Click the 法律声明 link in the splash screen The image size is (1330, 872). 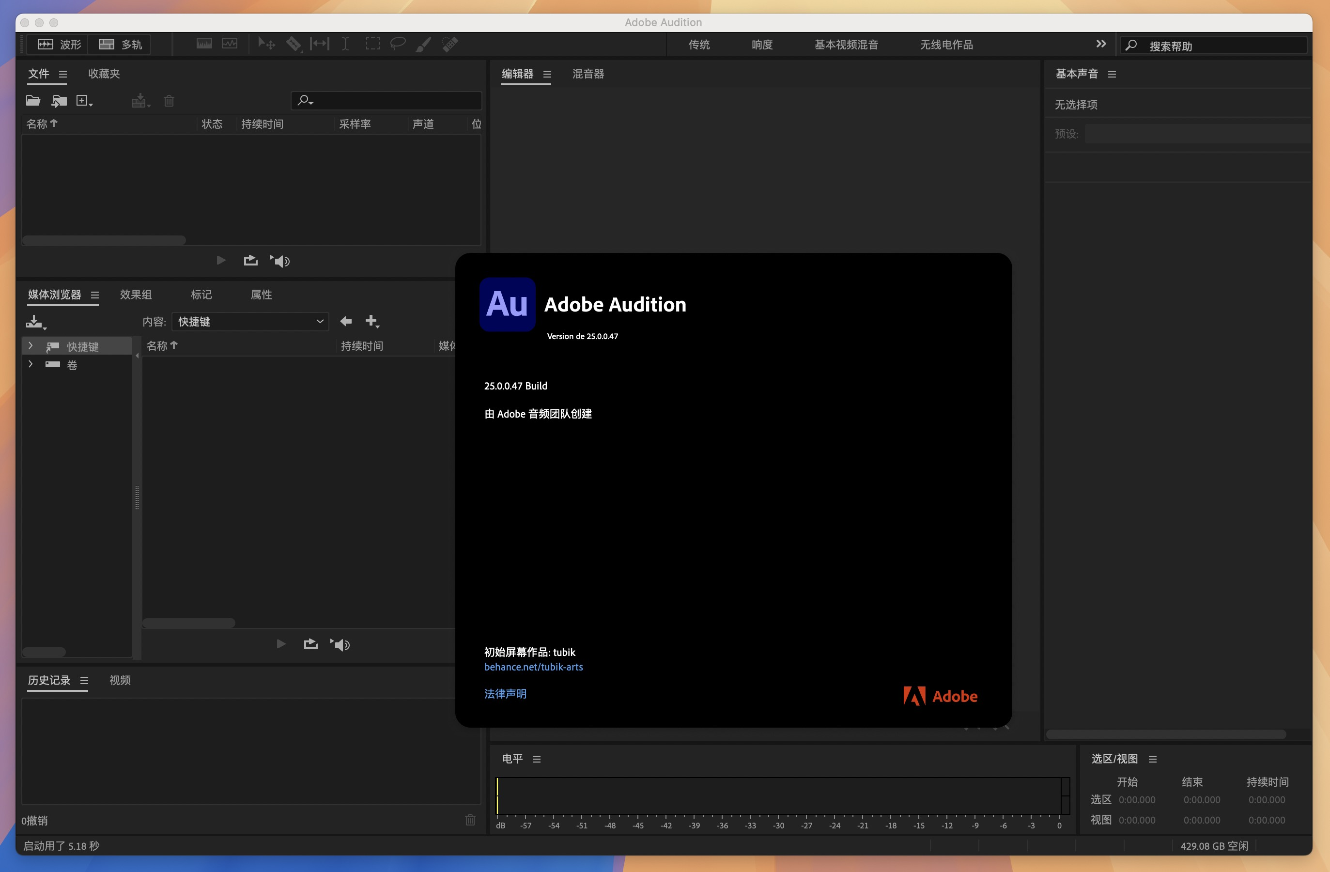505,694
